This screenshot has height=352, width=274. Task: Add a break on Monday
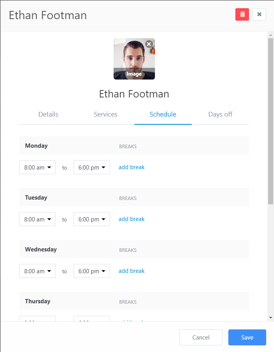(x=132, y=167)
